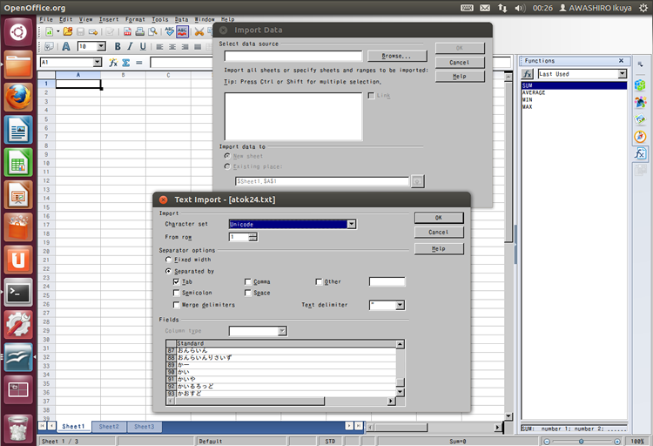Image resolution: width=653 pixels, height=446 pixels.
Task: Click the Export as PDF toolbar icon
Action: (127, 31)
